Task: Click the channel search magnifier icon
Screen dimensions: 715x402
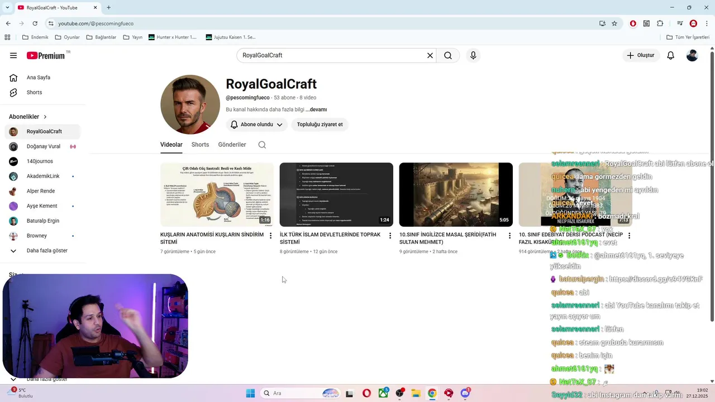Action: tap(262, 145)
